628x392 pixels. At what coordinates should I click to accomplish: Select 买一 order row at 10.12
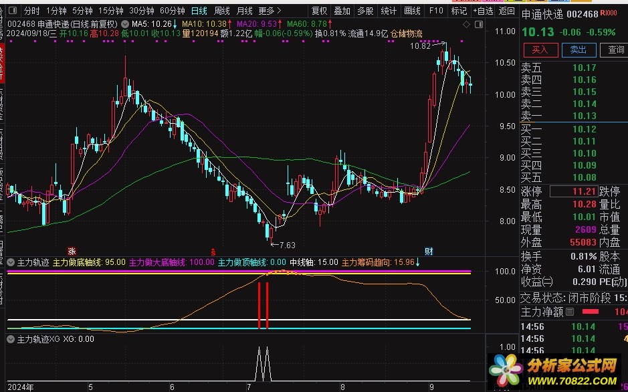click(574, 129)
